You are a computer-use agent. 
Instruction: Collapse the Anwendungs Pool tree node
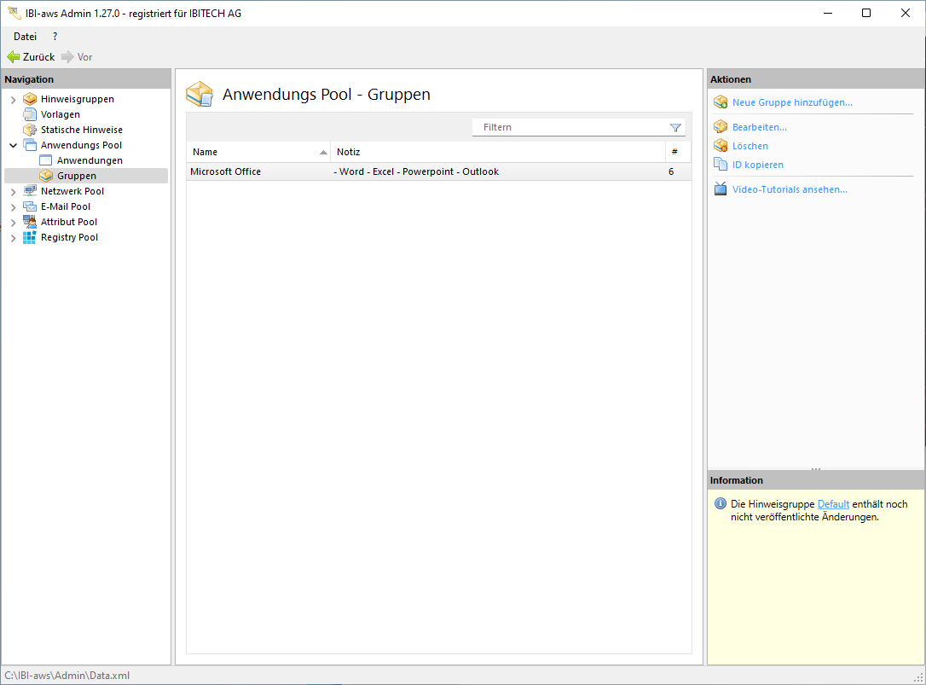click(13, 145)
